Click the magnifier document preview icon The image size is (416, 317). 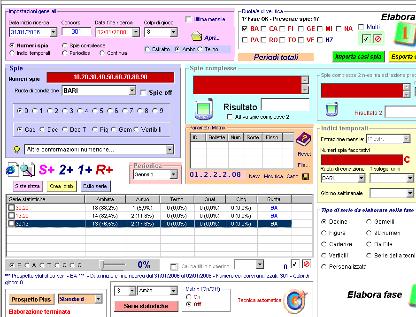click(28, 170)
